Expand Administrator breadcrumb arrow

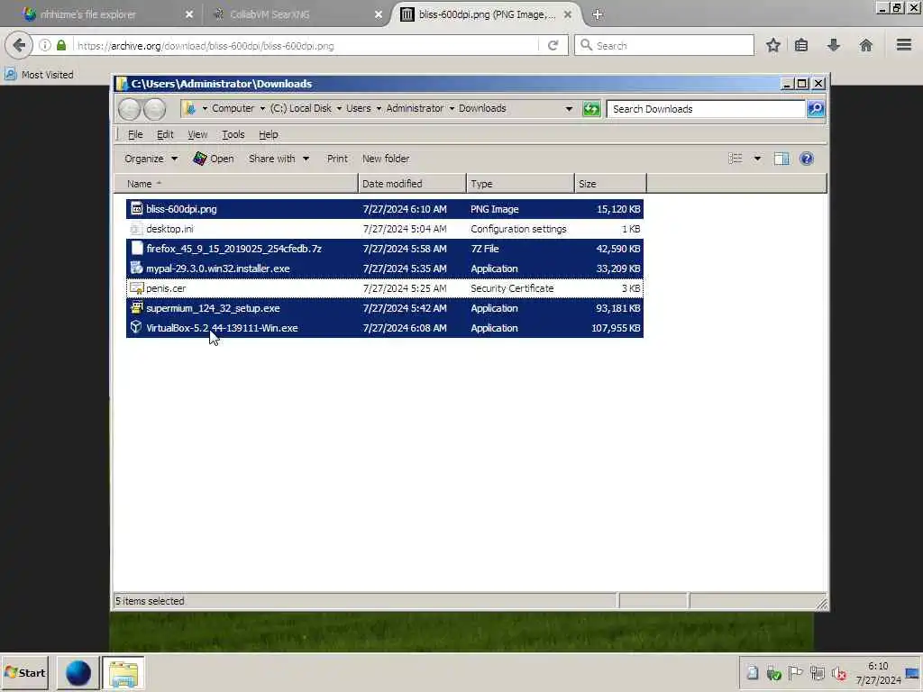pyautogui.click(x=452, y=108)
